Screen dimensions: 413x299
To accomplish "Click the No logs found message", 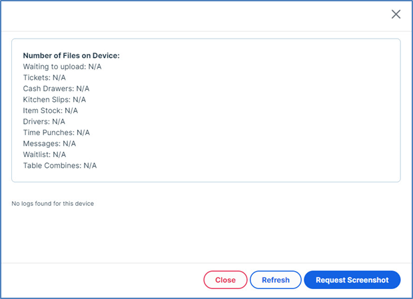I will pos(53,203).
